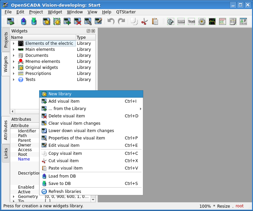
Task: Click the Delete visual item toolbar icon
Action: pyautogui.click(x=78, y=22)
